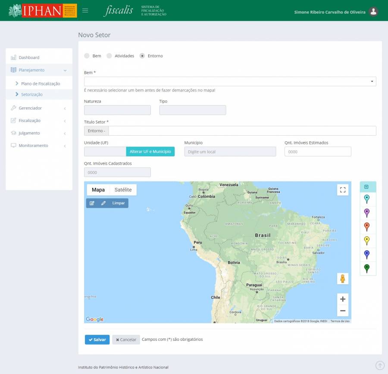Toggle fullscreen view on the map
The height and width of the screenshot is (374, 388).
click(343, 190)
